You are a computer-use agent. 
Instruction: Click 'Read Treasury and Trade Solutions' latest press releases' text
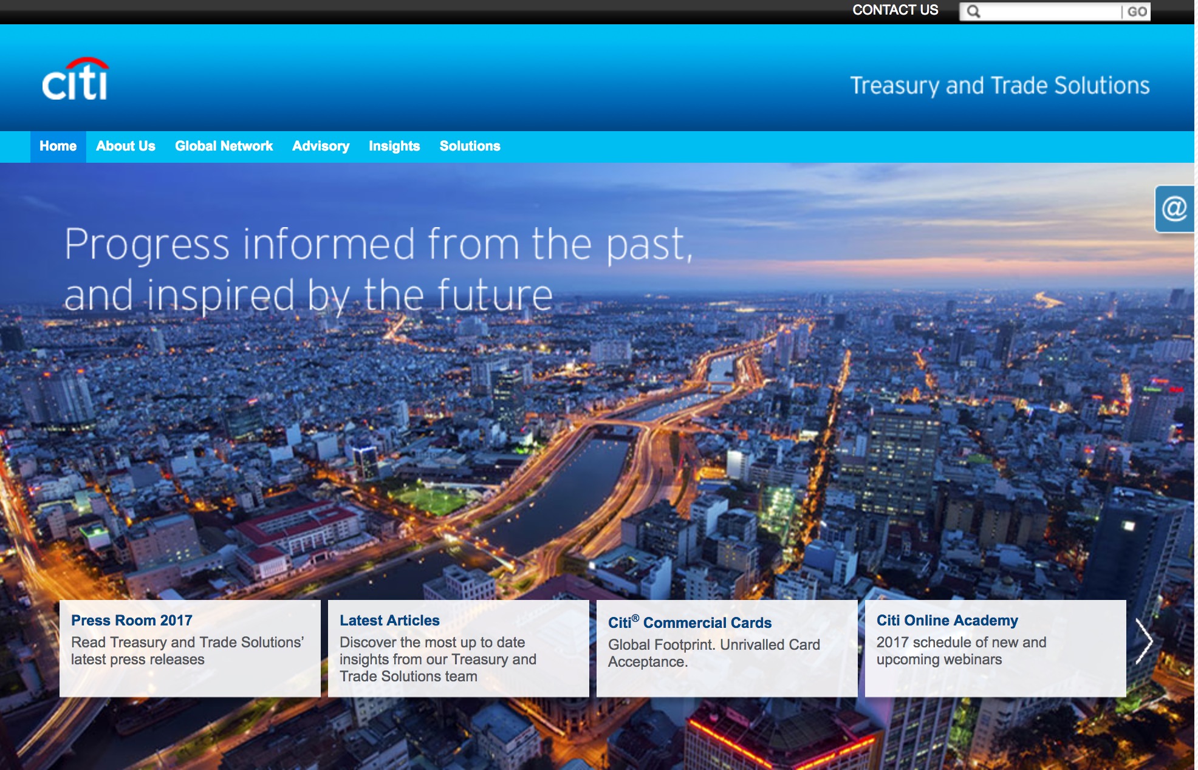tap(188, 650)
